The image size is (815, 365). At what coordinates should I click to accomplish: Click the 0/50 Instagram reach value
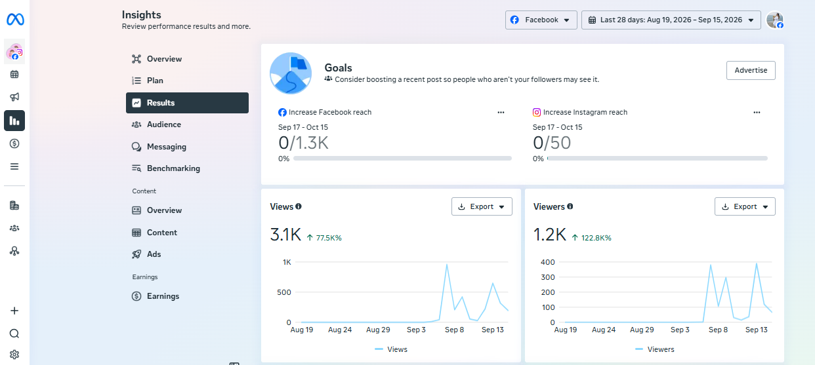tap(552, 143)
